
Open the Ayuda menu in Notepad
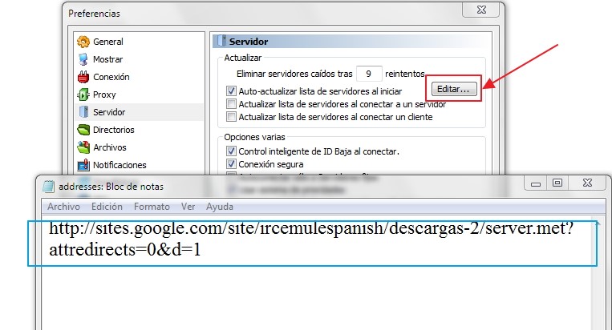[219, 207]
